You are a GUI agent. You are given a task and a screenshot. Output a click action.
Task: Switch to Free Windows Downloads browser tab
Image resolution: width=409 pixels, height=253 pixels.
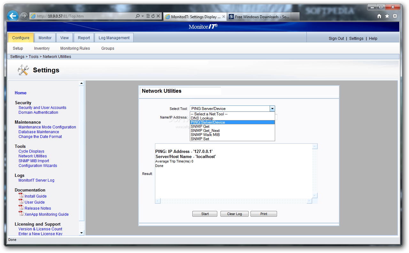(259, 17)
